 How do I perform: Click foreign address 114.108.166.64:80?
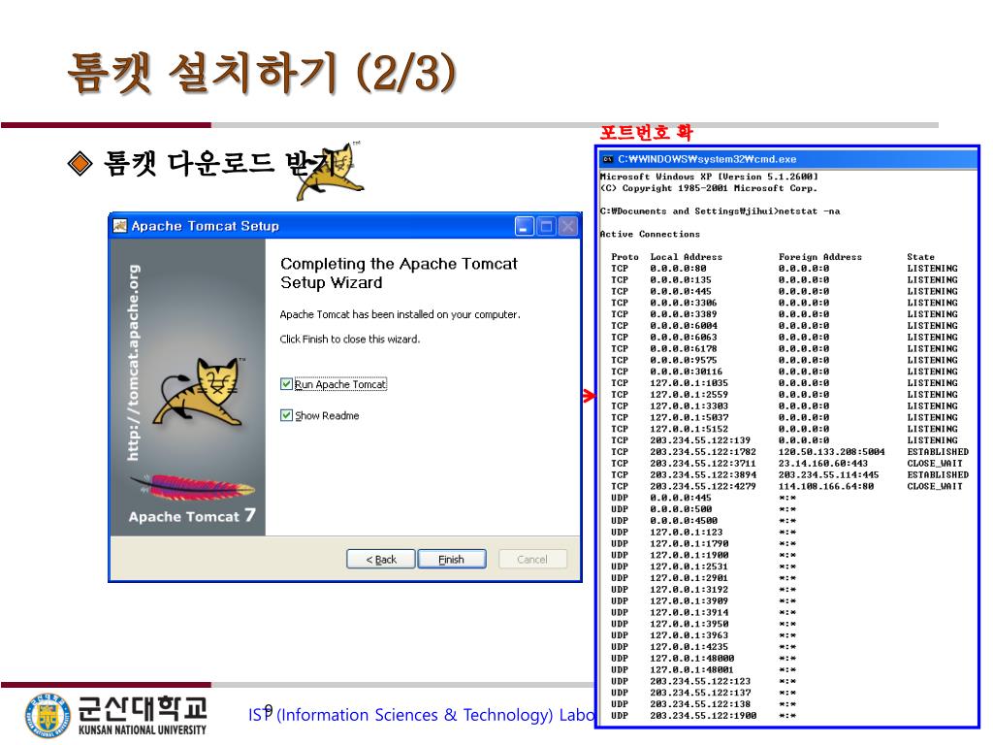point(826,487)
